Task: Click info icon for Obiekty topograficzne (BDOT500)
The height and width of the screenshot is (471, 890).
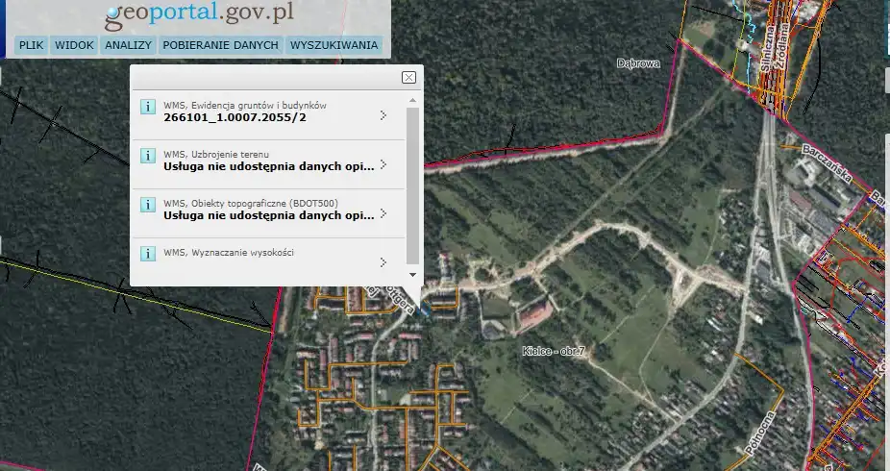Action: (x=148, y=205)
